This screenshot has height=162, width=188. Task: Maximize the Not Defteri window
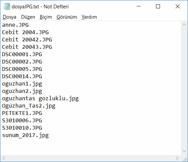click(158, 6)
